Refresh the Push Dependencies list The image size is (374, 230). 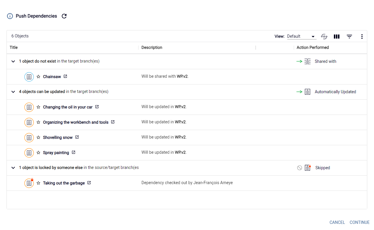point(64,16)
